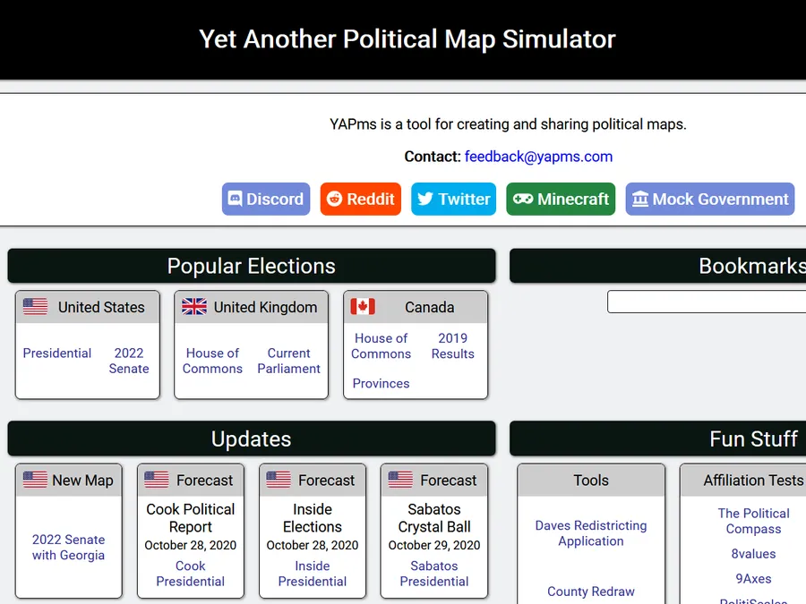Click the Popular Elections section header

[252, 266]
